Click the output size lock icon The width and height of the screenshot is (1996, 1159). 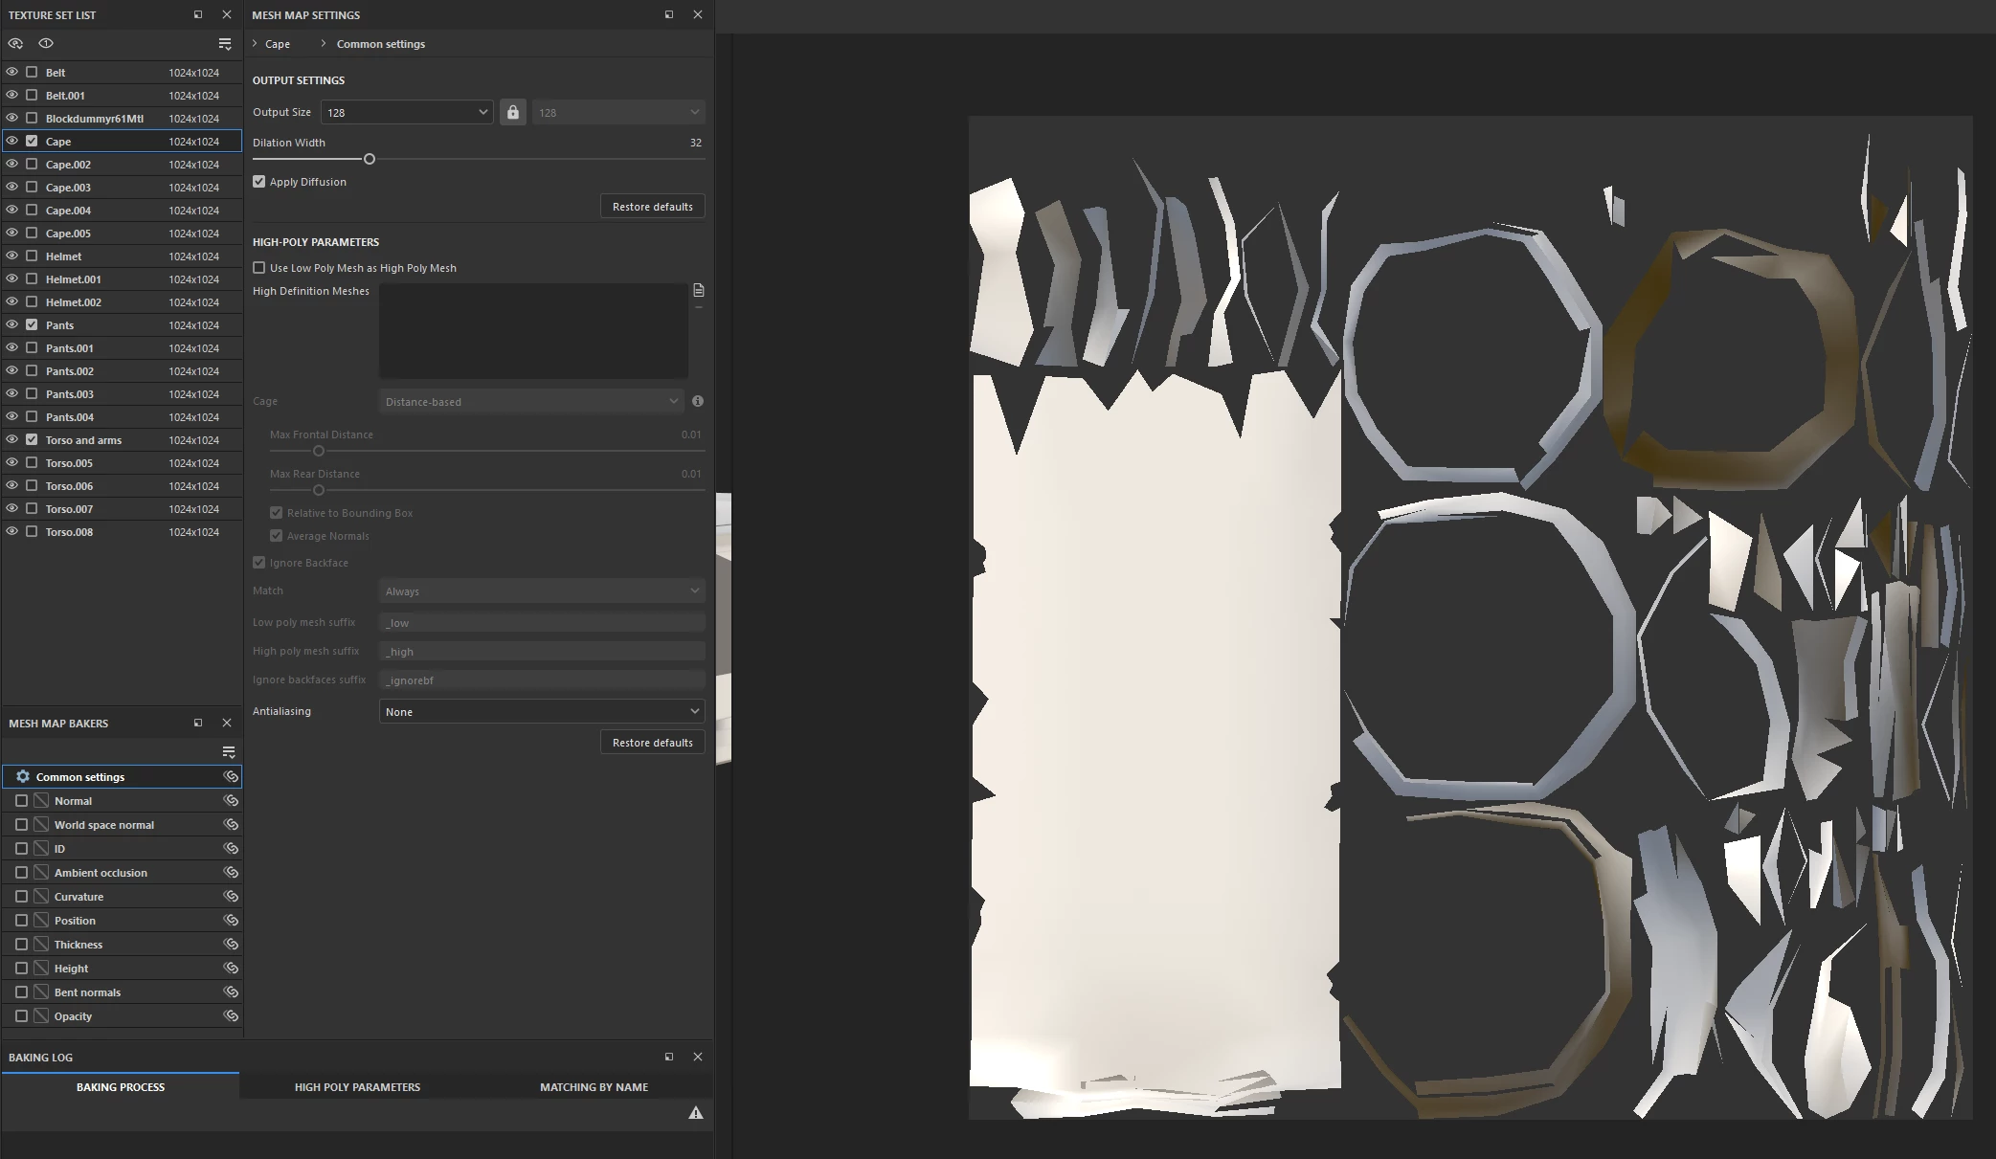513,112
